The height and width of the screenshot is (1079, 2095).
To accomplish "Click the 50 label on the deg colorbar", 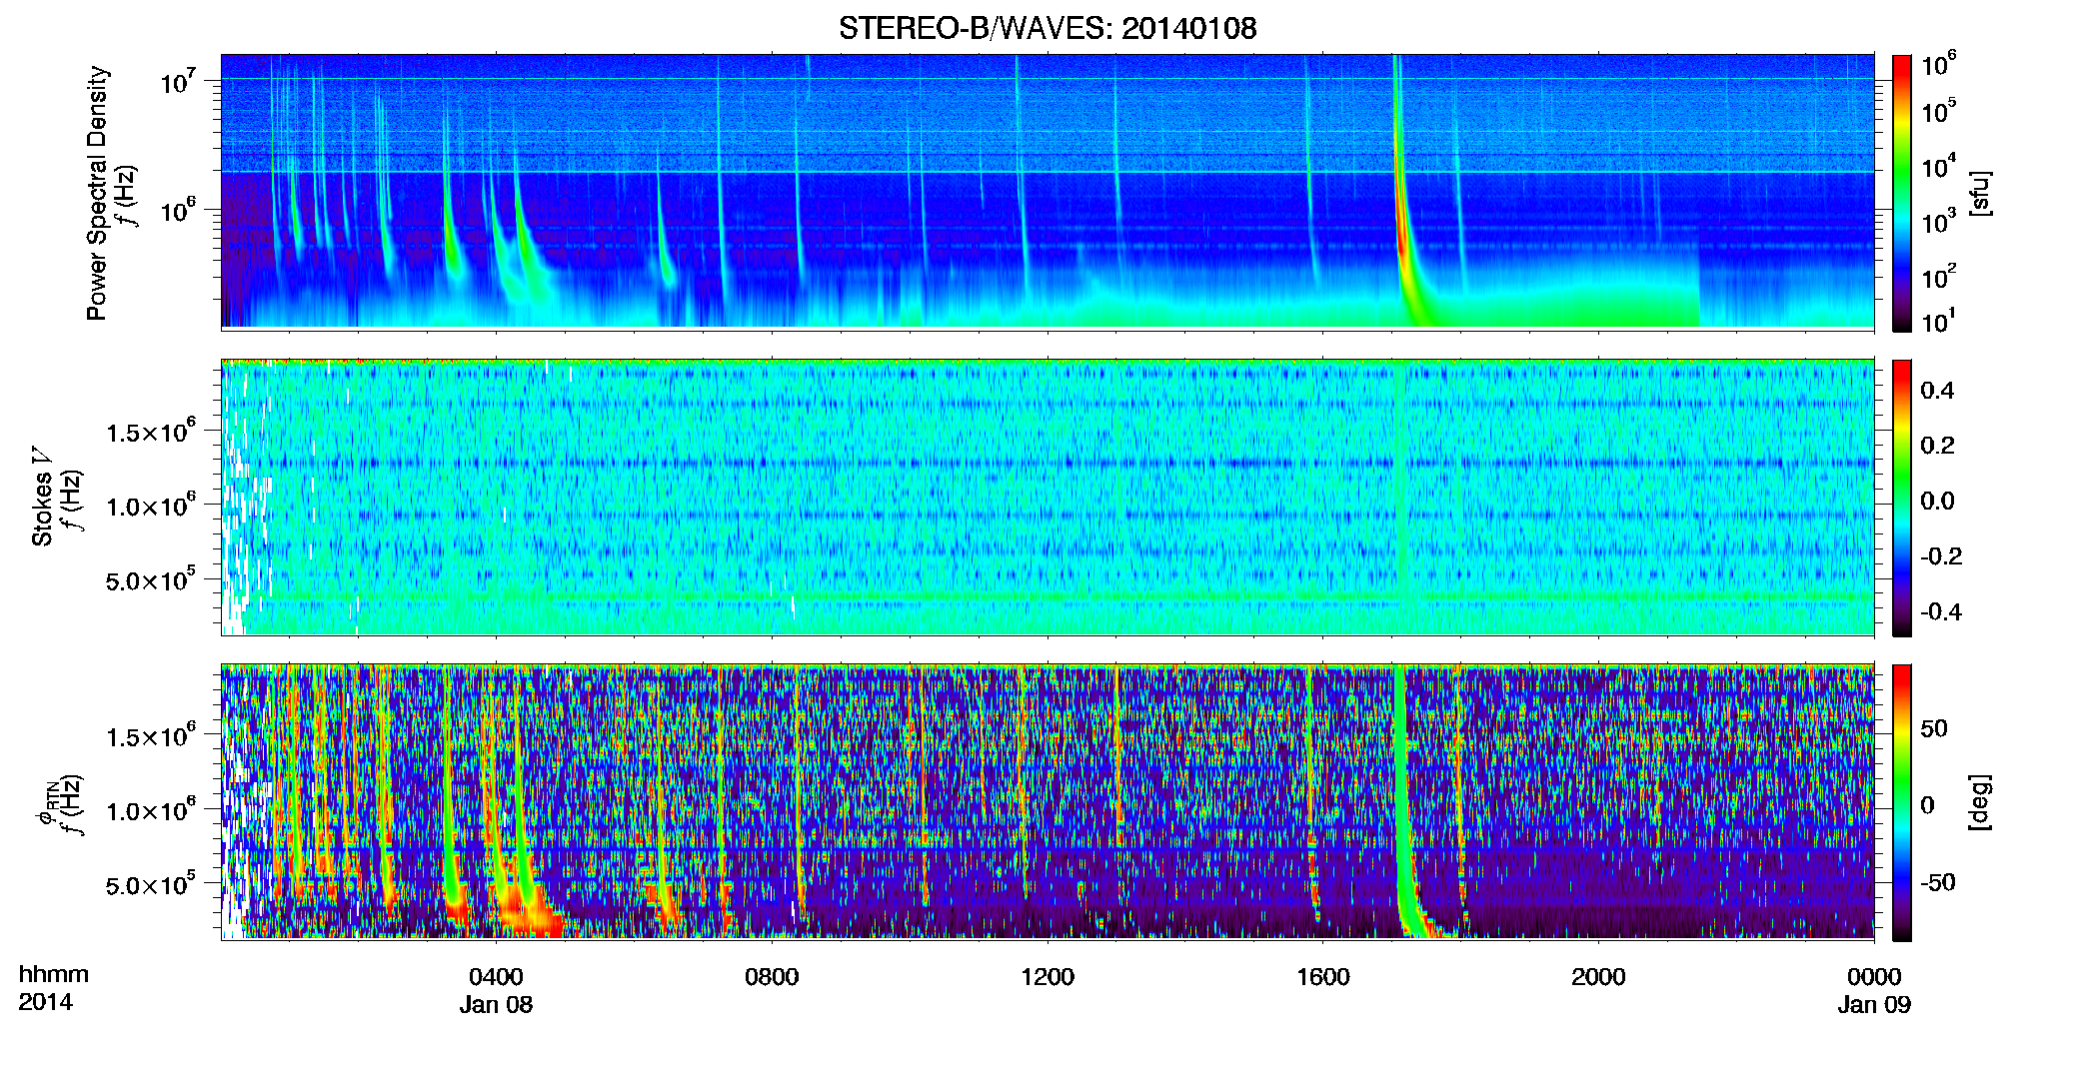I will (x=1933, y=728).
